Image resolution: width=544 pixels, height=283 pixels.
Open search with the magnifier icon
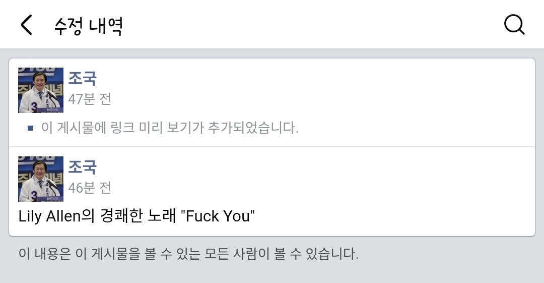514,24
